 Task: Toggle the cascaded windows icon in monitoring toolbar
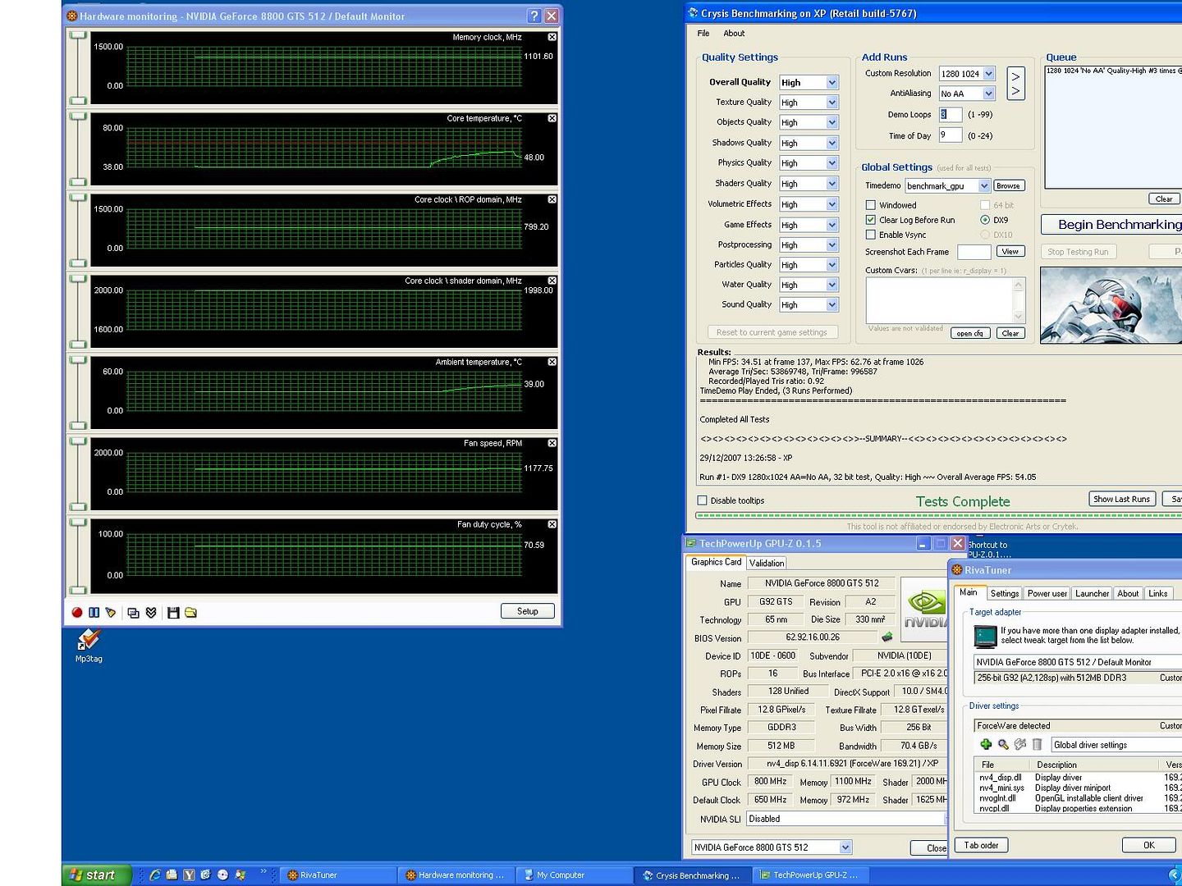[x=133, y=612]
